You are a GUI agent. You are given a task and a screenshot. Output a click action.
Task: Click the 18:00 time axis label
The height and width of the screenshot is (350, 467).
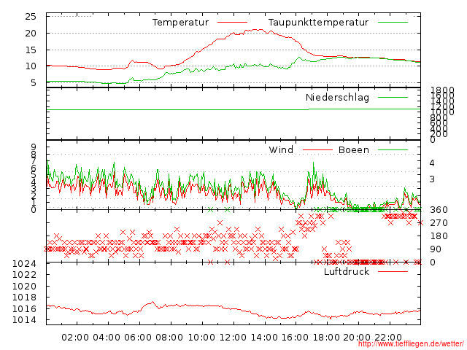327,338
